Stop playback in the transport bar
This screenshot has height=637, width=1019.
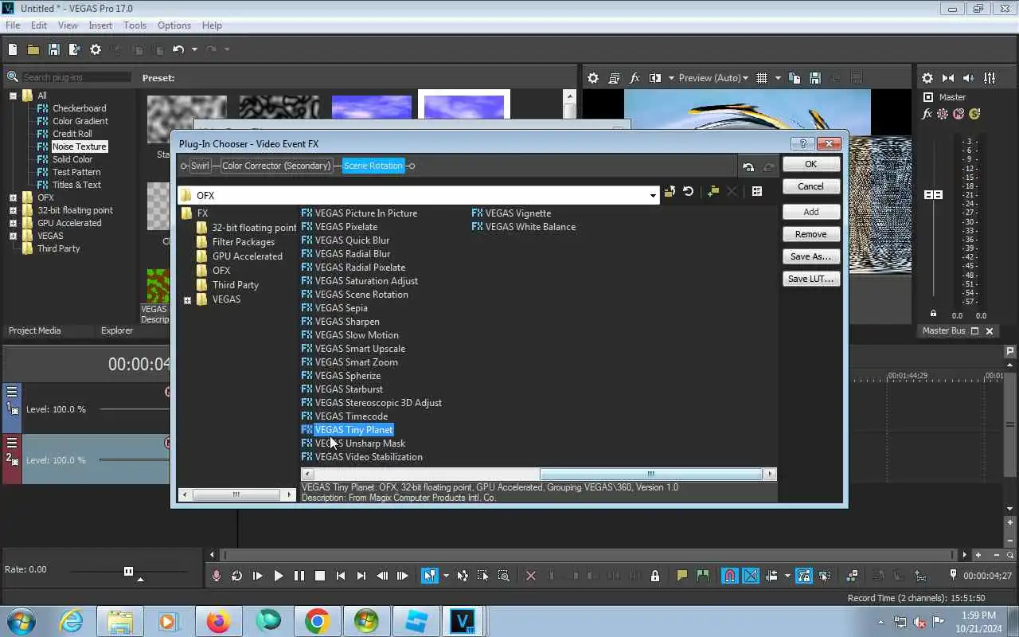click(x=319, y=576)
